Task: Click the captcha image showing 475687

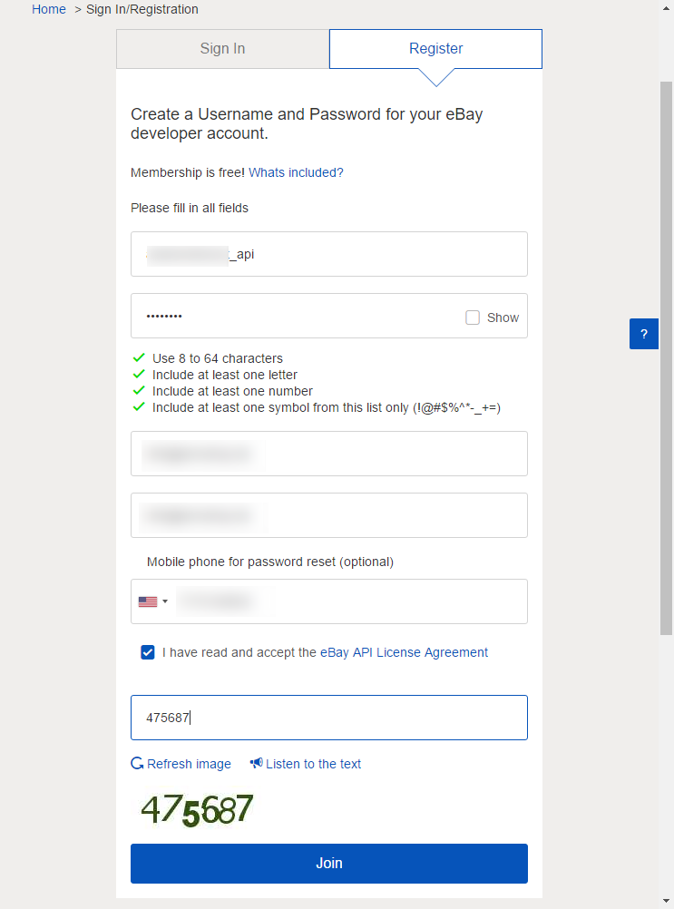Action: coord(197,810)
